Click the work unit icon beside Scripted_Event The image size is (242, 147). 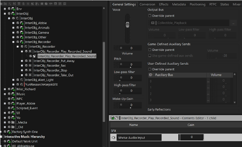coord(13,108)
